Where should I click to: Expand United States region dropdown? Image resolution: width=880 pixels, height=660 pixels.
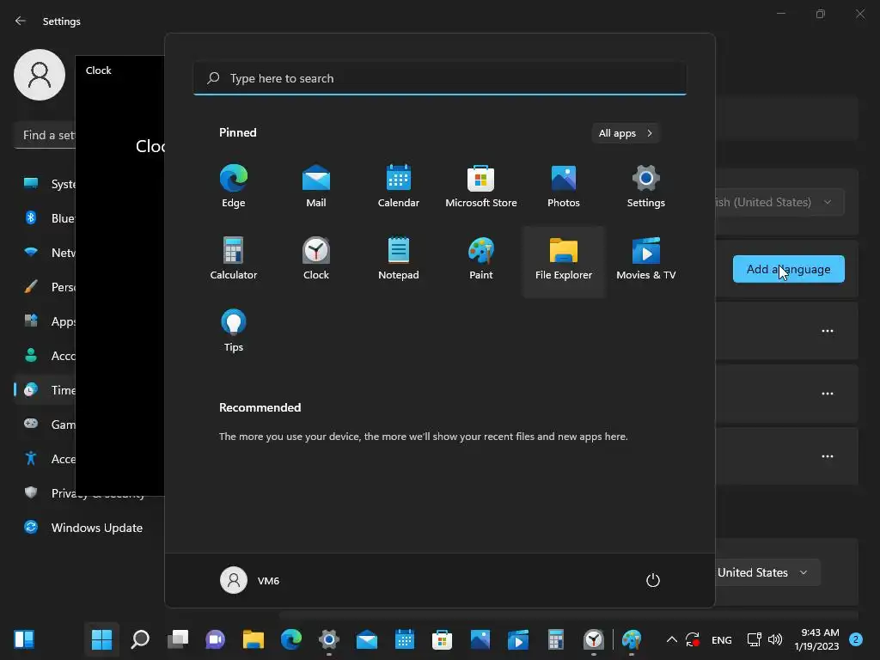[767, 572]
